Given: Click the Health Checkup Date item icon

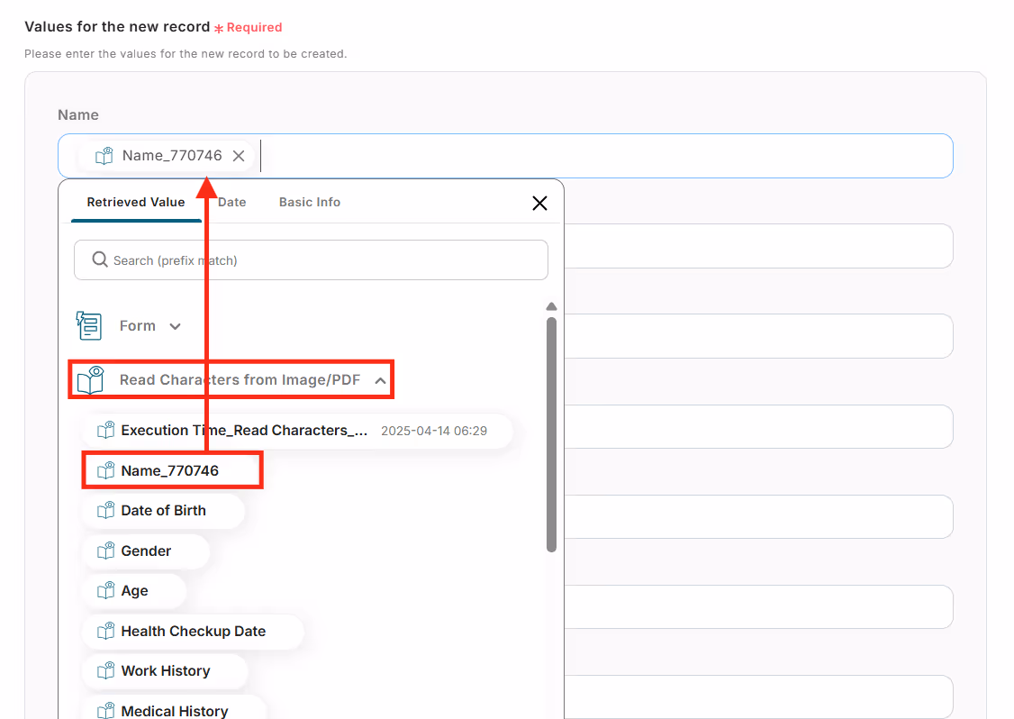Looking at the screenshot, I should click(106, 631).
